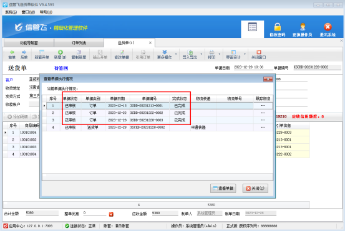Click the 查看单据 button in dialog
This screenshot has height=231, width=345.
(223, 189)
